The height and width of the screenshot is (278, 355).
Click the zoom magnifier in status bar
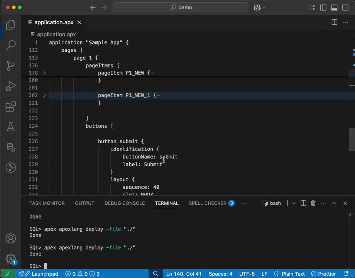click(x=156, y=274)
